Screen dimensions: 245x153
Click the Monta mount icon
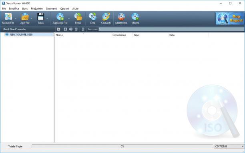point(135,17)
